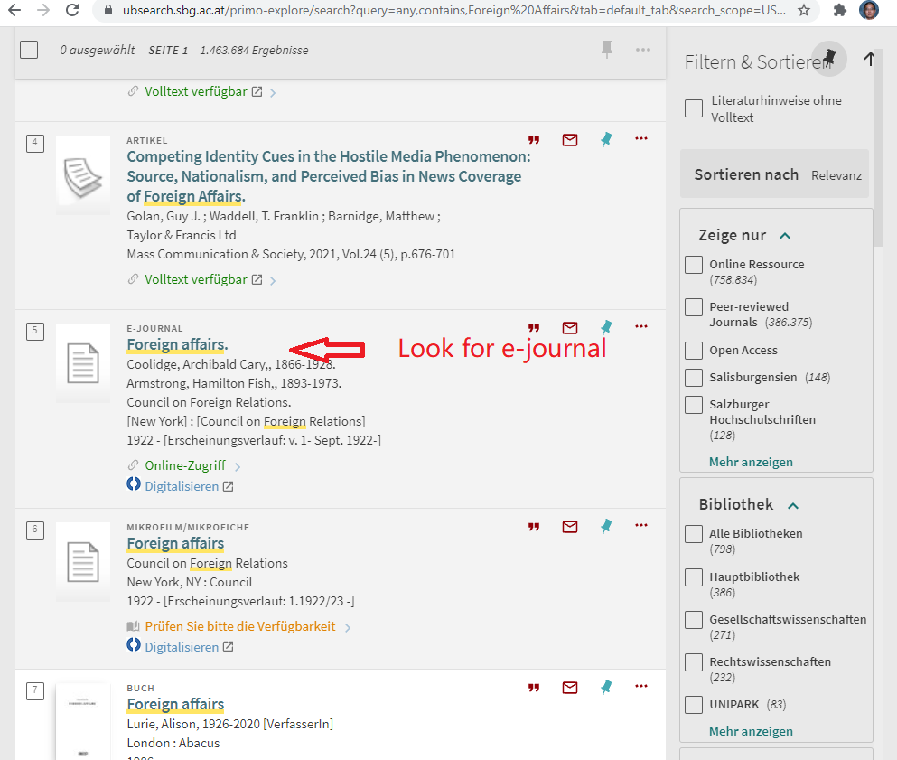This screenshot has width=897, height=760.
Task: Collapse the Zeige nur filter section
Action: coord(785,236)
